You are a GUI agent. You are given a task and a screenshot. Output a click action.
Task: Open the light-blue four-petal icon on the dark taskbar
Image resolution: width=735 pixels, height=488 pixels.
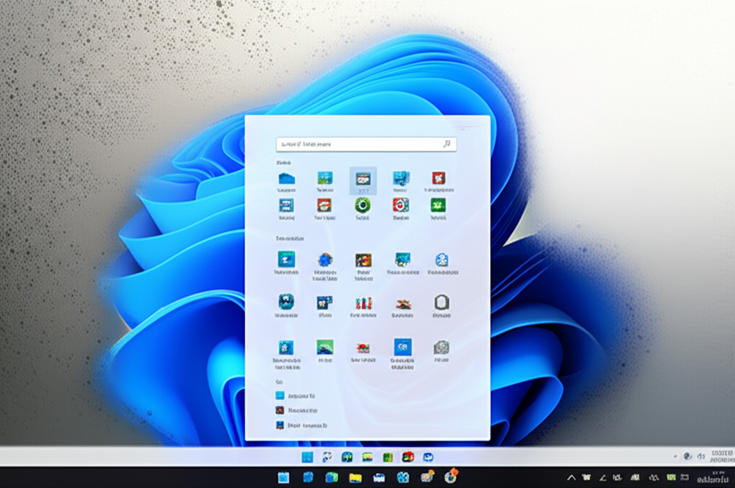pyautogui.click(x=403, y=477)
